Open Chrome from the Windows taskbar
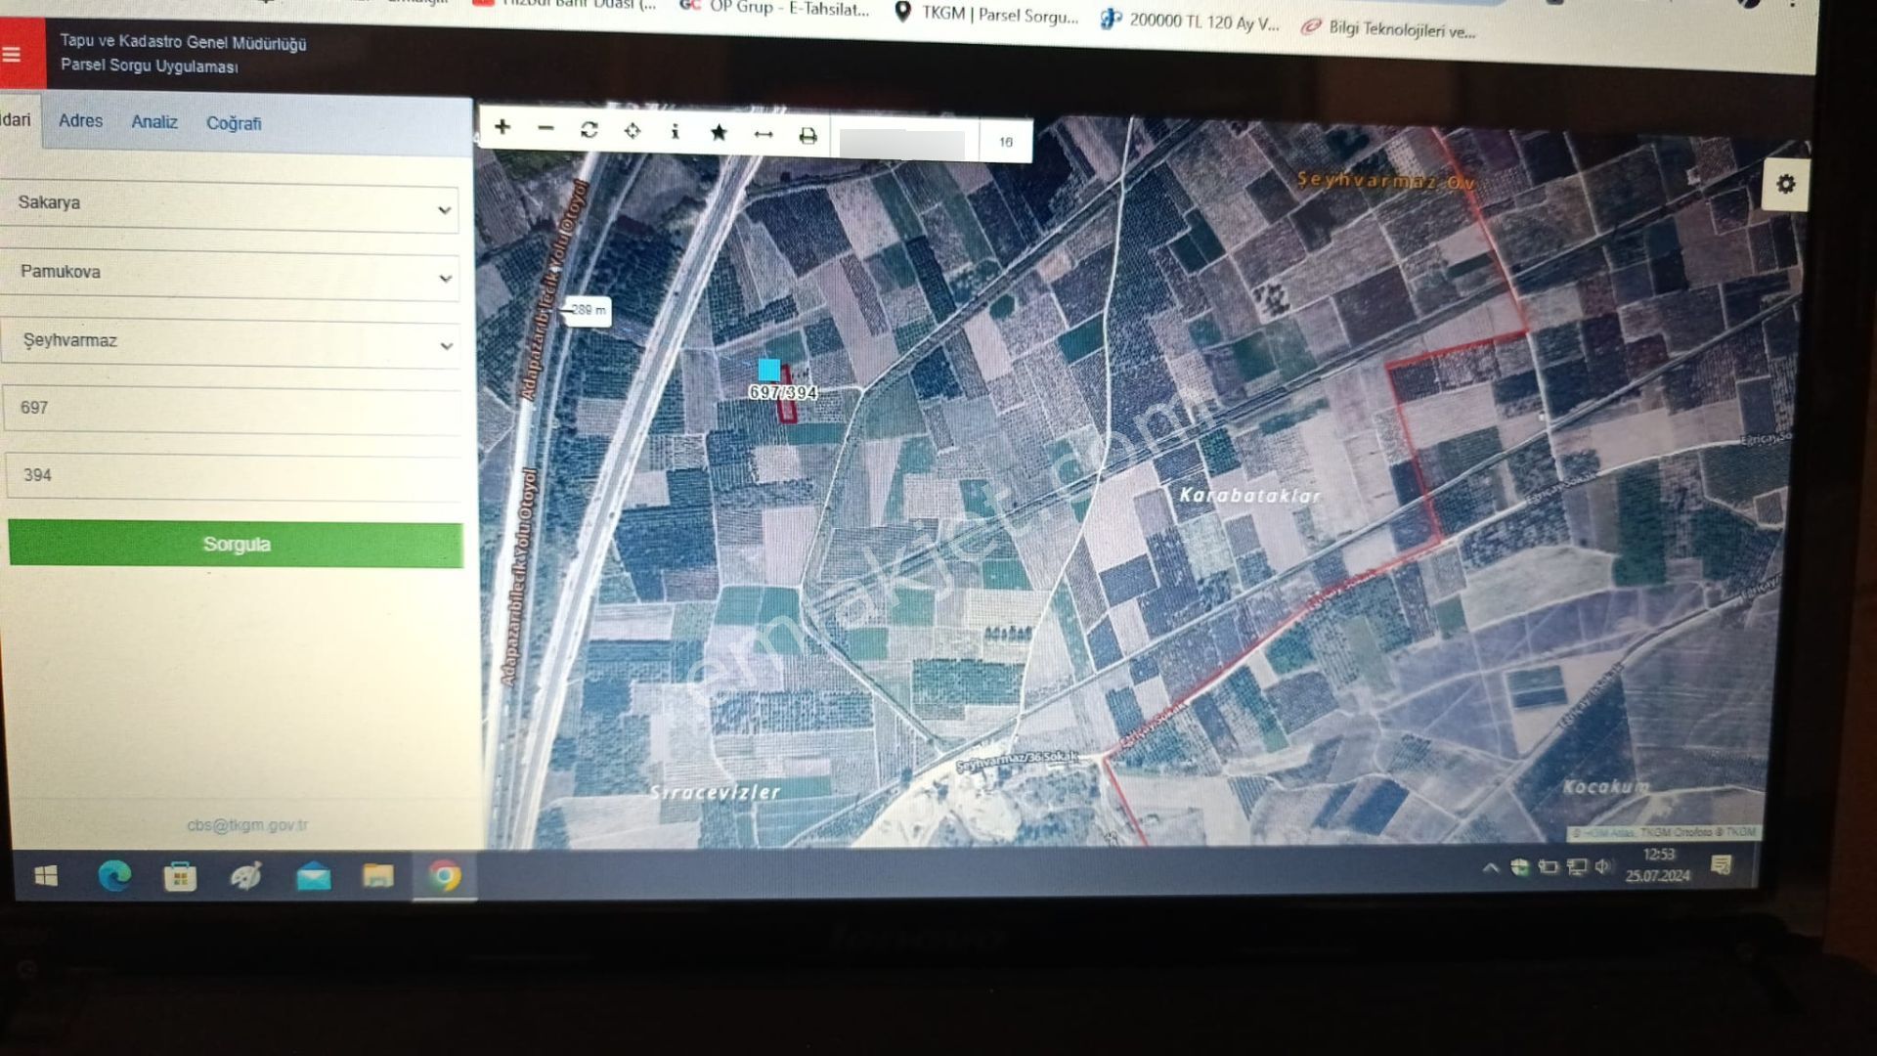The width and height of the screenshot is (1877, 1056). tap(445, 877)
